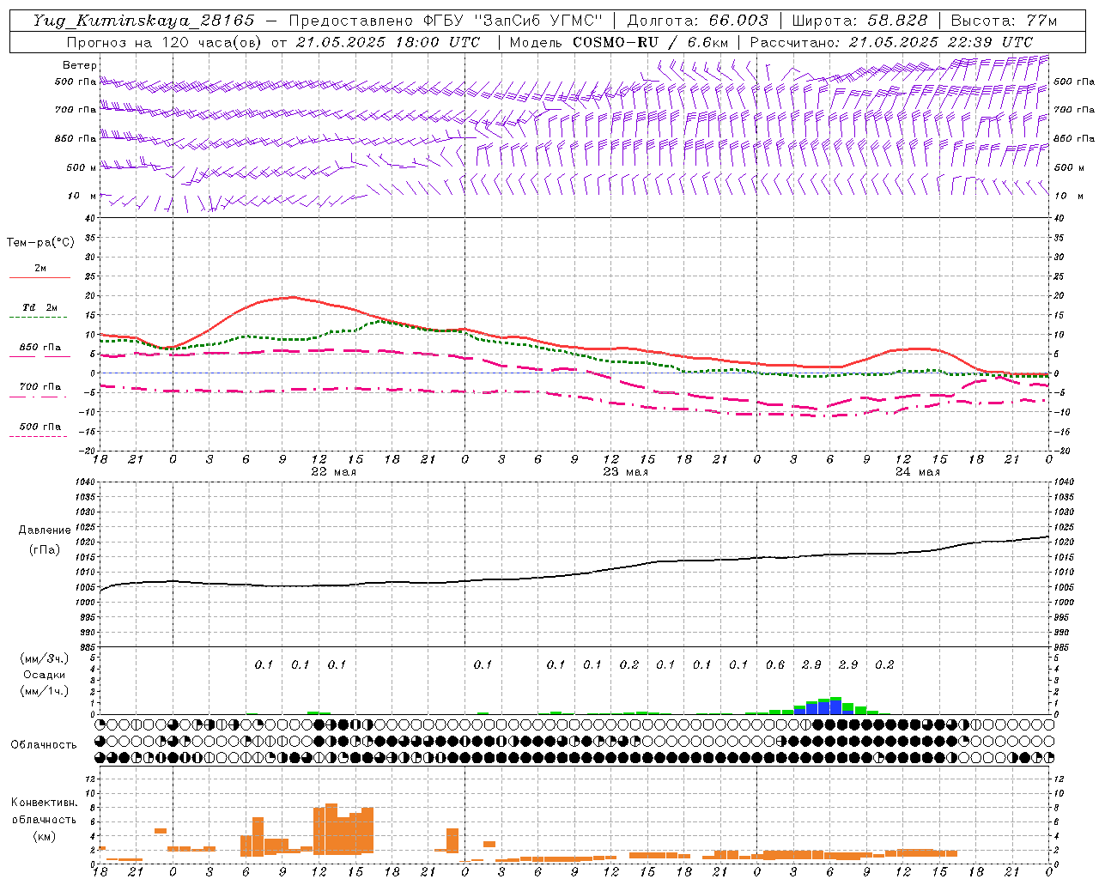Click the Рассчитано 21.05.2025 22:39 UTC timestamp
The height and width of the screenshot is (879, 1099).
tap(891, 42)
